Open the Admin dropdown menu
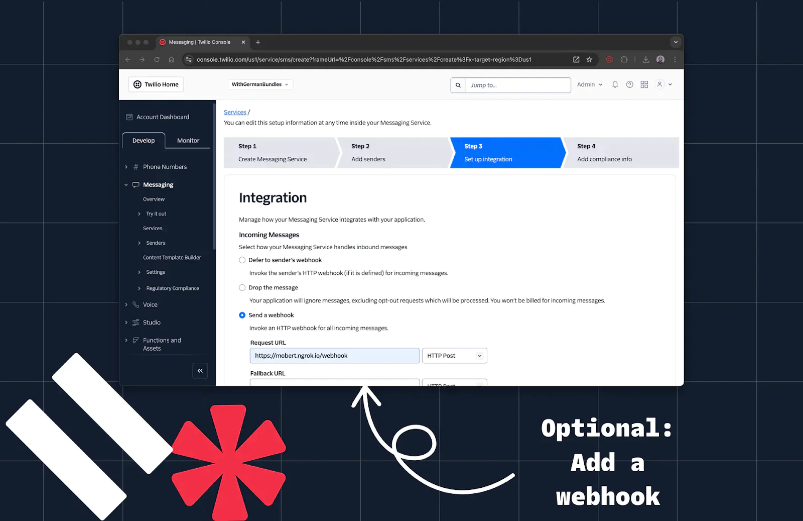The image size is (803, 521). pyautogui.click(x=590, y=84)
